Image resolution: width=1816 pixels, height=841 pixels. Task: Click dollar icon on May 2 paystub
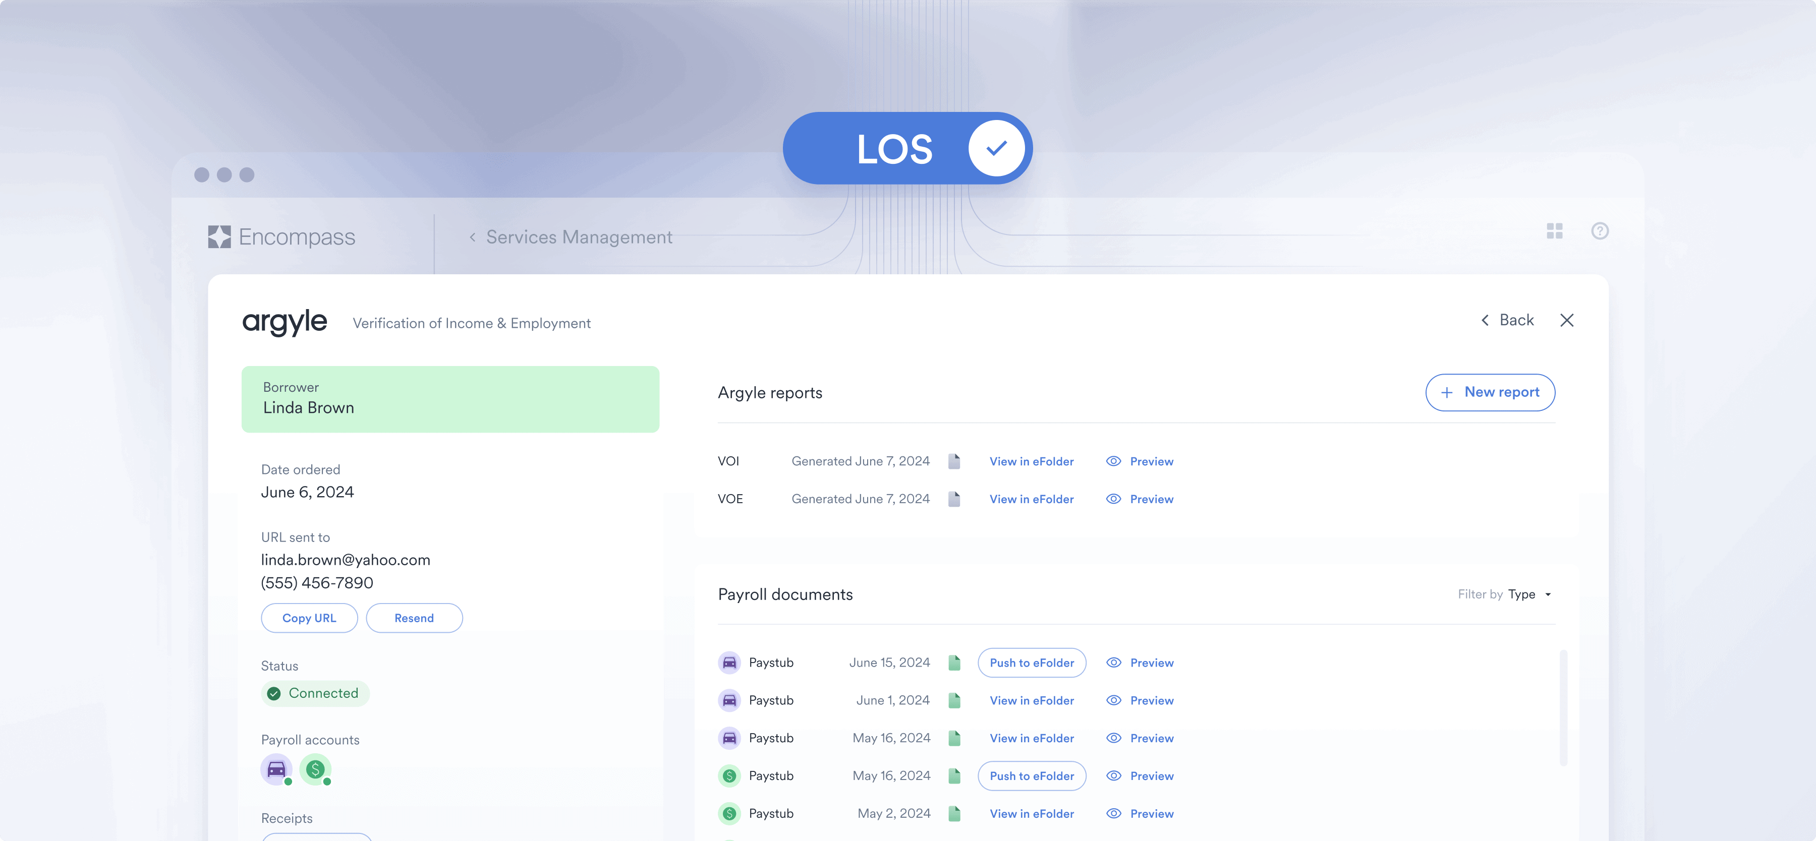[x=729, y=814]
